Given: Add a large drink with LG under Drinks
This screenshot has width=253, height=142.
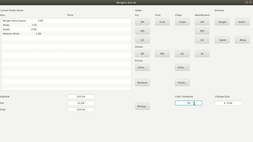Looking at the screenshot, I should point(182,54).
